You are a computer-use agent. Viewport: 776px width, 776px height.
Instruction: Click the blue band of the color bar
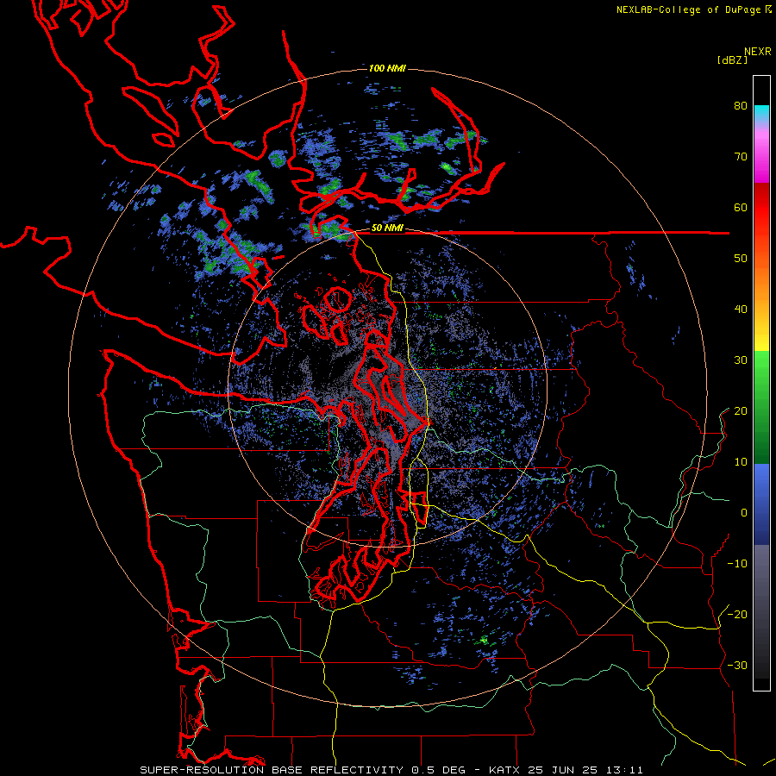pyautogui.click(x=761, y=504)
